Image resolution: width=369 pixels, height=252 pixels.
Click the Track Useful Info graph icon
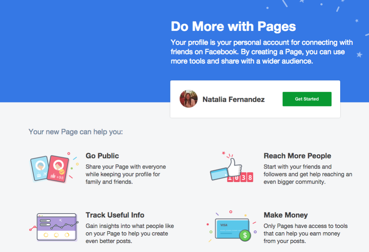[57, 226]
